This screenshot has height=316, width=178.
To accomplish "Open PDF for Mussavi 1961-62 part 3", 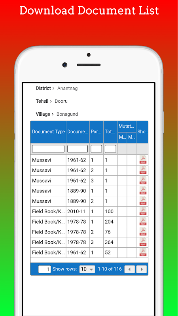I will (143, 180).
